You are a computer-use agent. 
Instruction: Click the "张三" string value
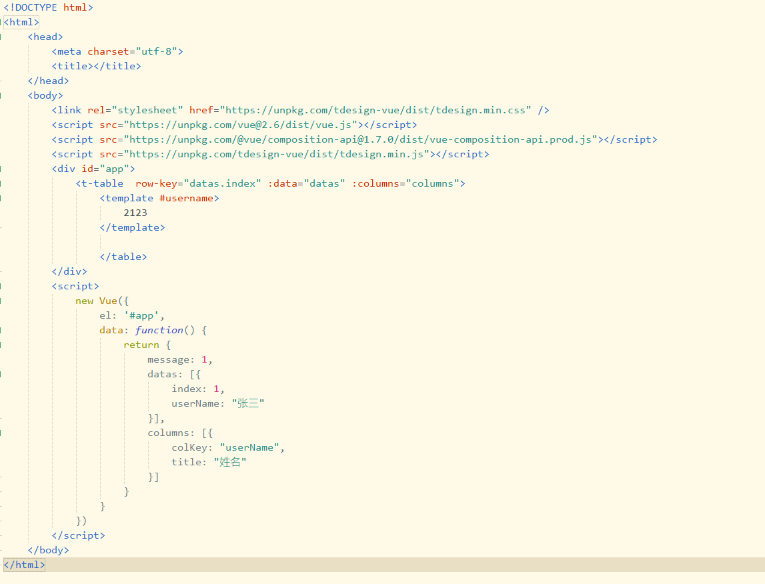(x=248, y=403)
